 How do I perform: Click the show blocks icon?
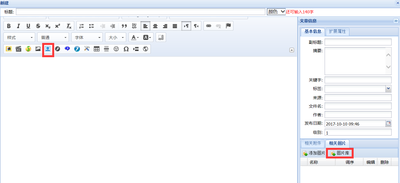click(161, 37)
